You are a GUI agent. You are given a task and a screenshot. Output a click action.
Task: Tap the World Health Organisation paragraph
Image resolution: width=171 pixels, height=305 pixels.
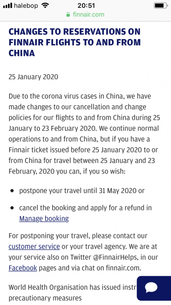click(x=72, y=292)
